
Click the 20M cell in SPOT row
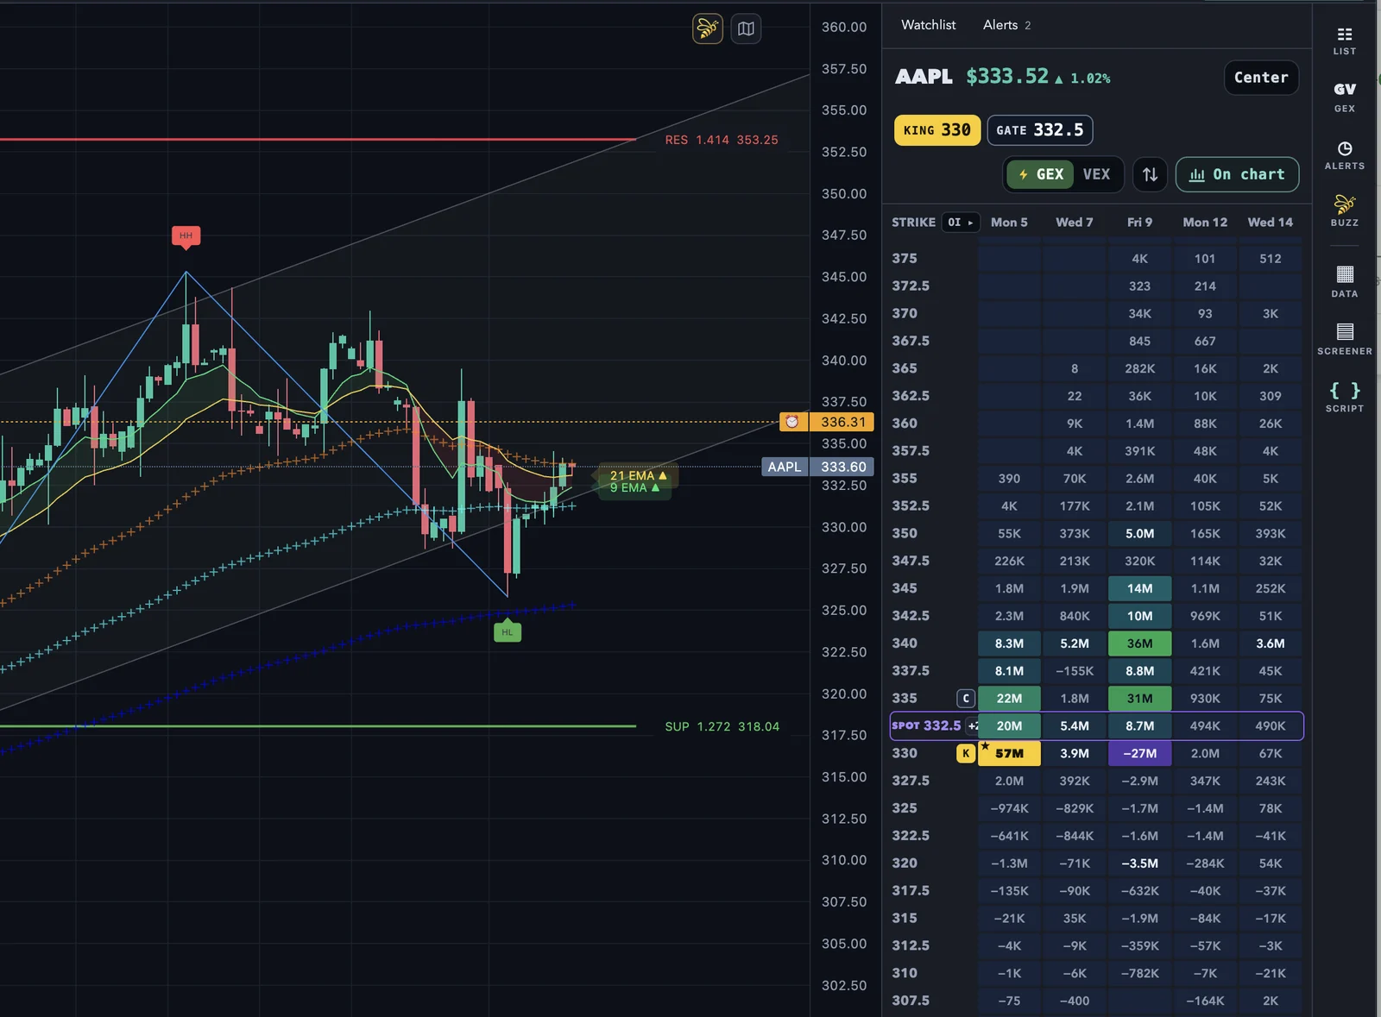[x=1009, y=726]
